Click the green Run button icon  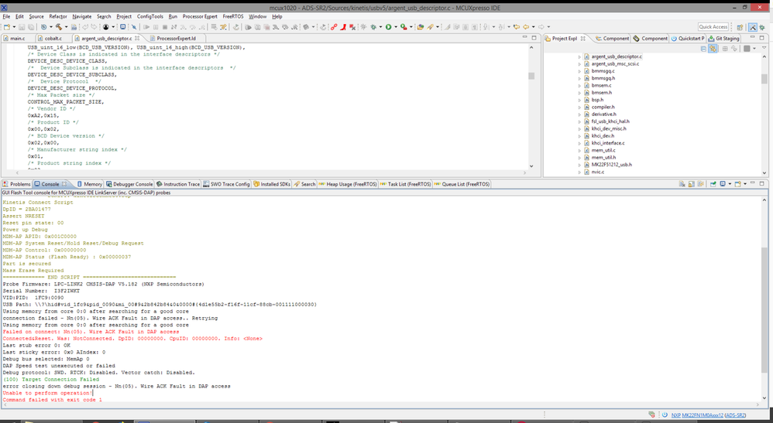[389, 27]
